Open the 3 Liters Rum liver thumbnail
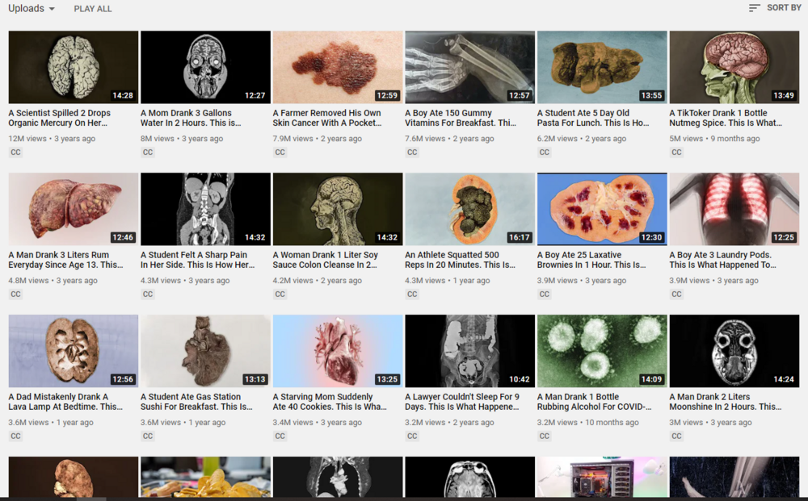 pos(74,209)
